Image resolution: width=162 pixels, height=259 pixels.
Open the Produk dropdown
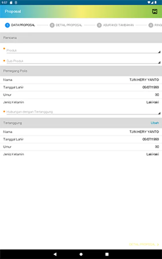[83, 51]
